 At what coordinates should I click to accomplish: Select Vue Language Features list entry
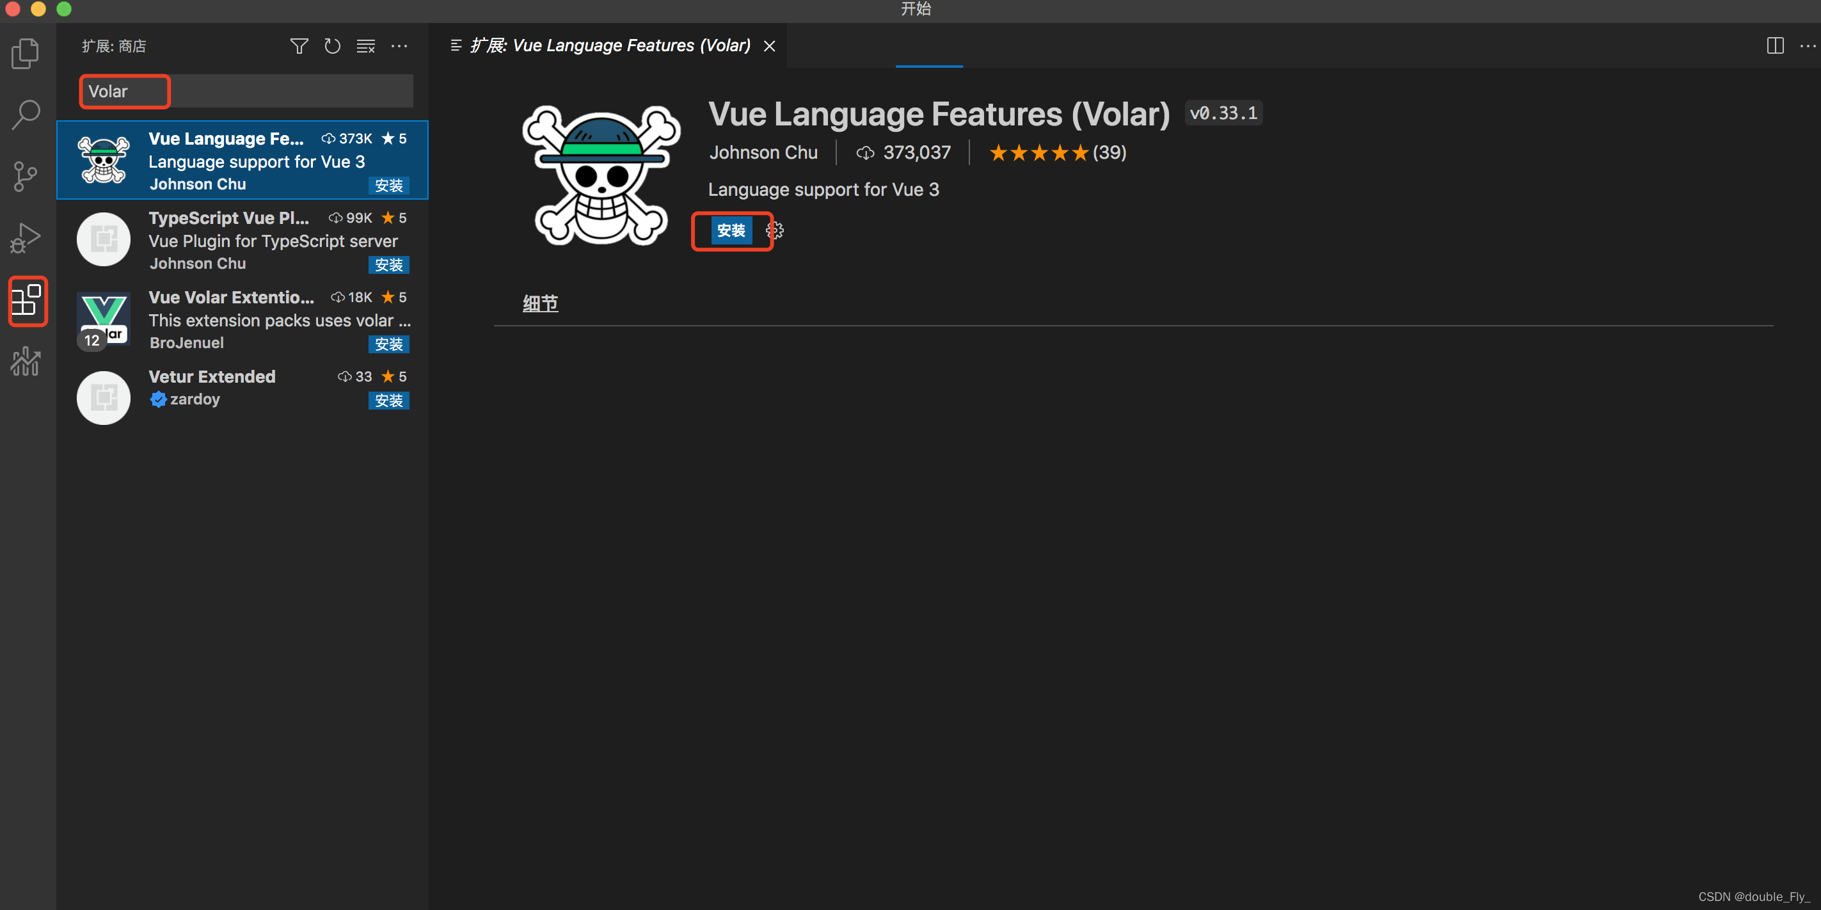(x=243, y=161)
